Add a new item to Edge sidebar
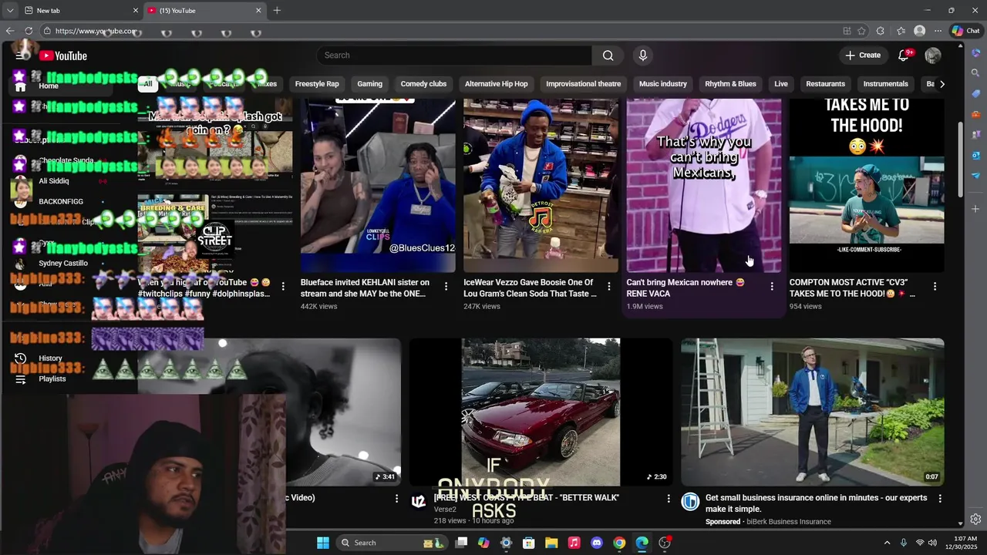Viewport: 987px width, 555px height. coord(975,209)
